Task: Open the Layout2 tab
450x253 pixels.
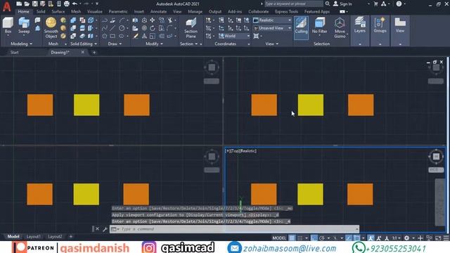Action: [x=55, y=236]
